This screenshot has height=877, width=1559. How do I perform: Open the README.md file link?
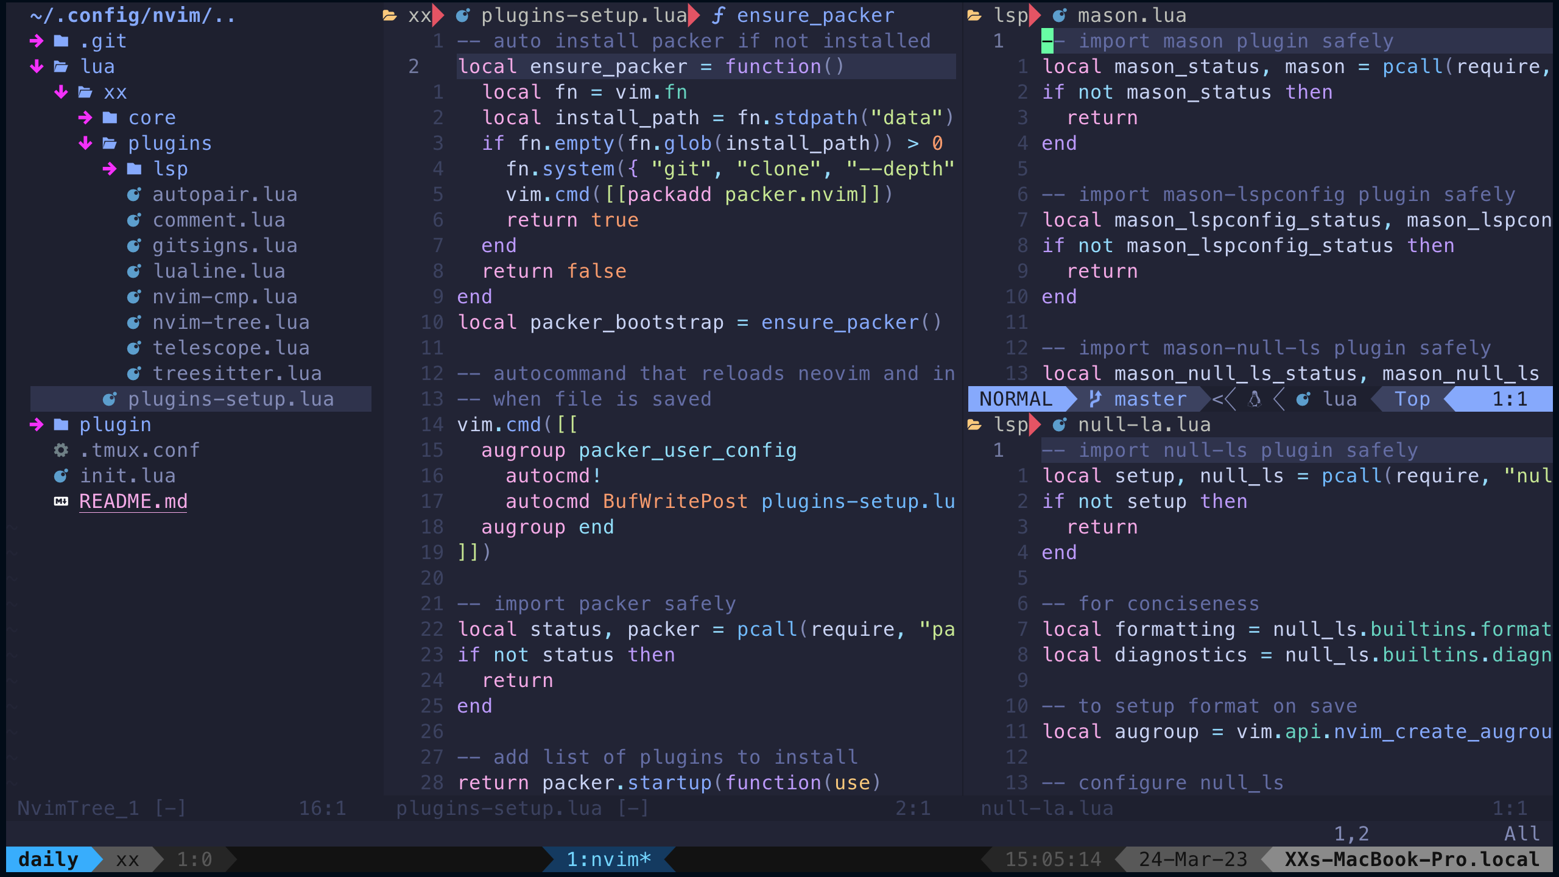tap(133, 501)
